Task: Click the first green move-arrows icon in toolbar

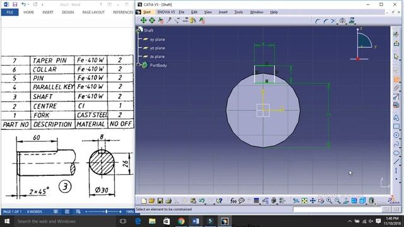Action: (x=143, y=20)
